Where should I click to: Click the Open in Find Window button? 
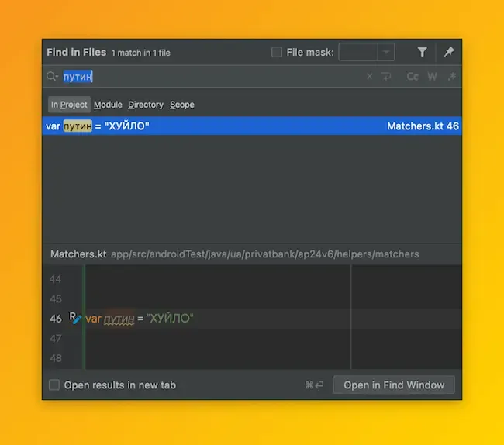[x=394, y=385]
